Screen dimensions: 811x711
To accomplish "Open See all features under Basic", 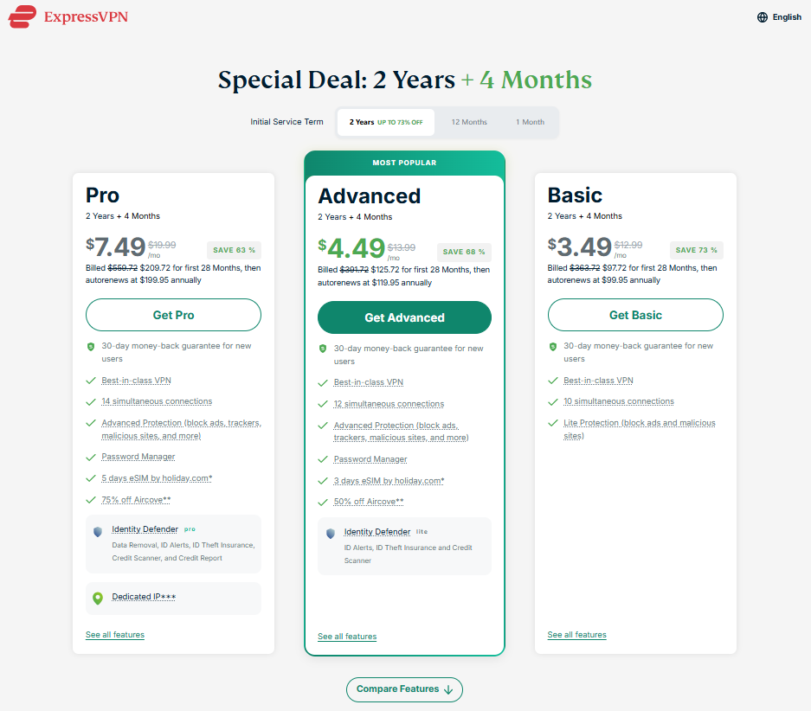I will click(x=576, y=635).
